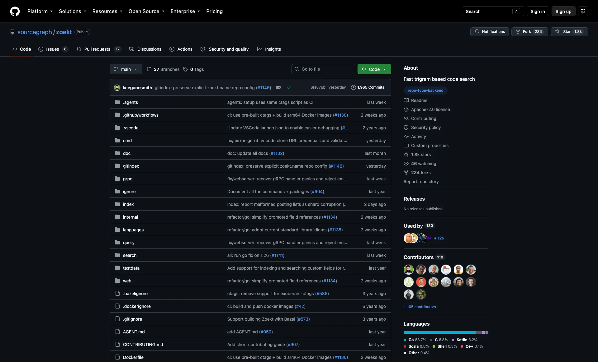Open the appearance settings icon beside Sign up

pos(583,11)
